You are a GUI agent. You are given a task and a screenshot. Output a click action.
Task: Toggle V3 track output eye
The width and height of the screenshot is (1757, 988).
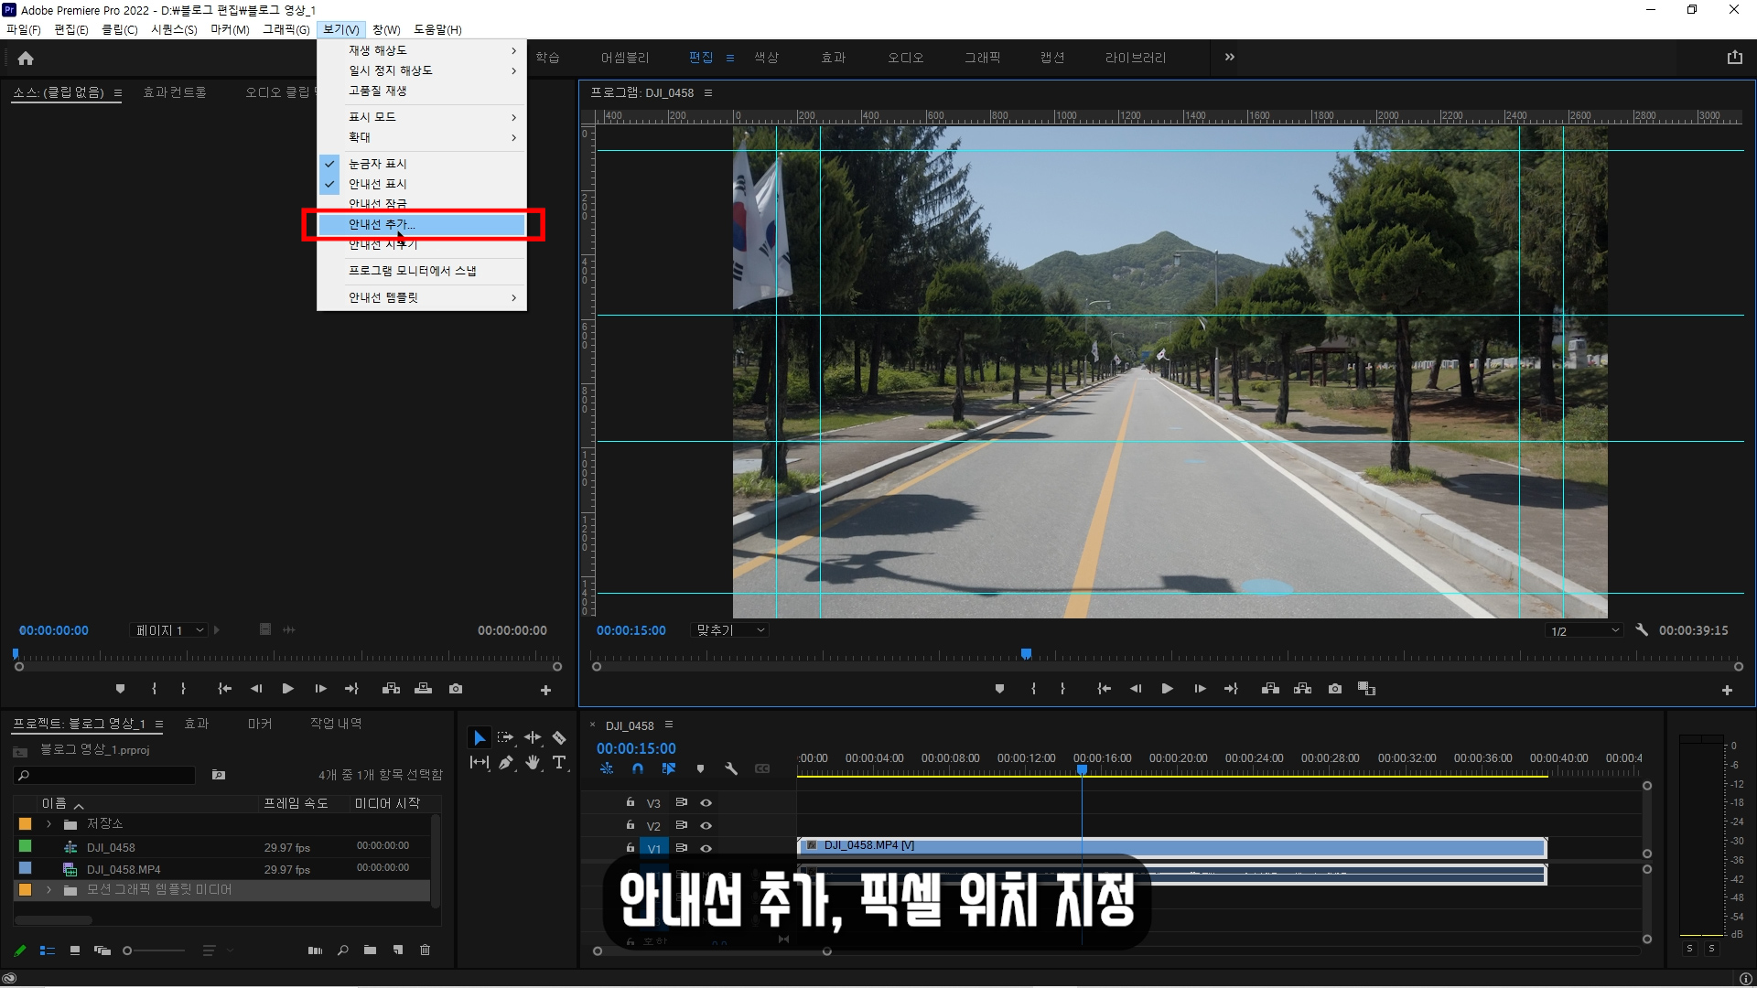[x=706, y=803]
